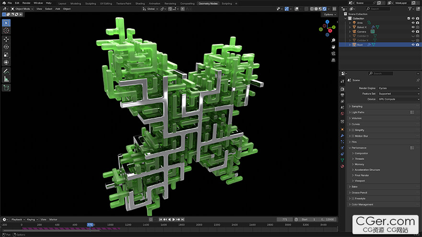This screenshot has width=422, height=237.
Task: Click the Add Cube tool icon
Action: 6,88
